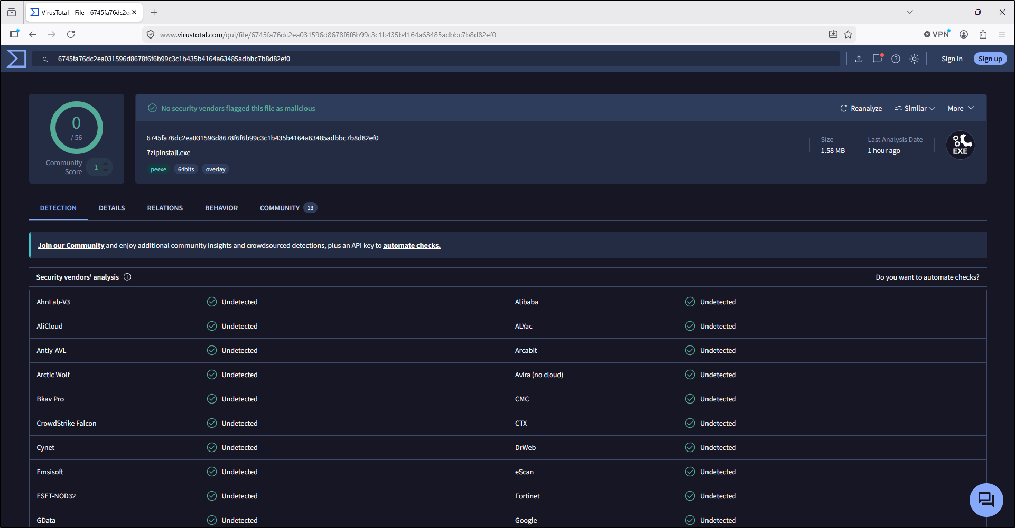Open a new browser tab with plus
The image size is (1015, 528).
(x=154, y=12)
